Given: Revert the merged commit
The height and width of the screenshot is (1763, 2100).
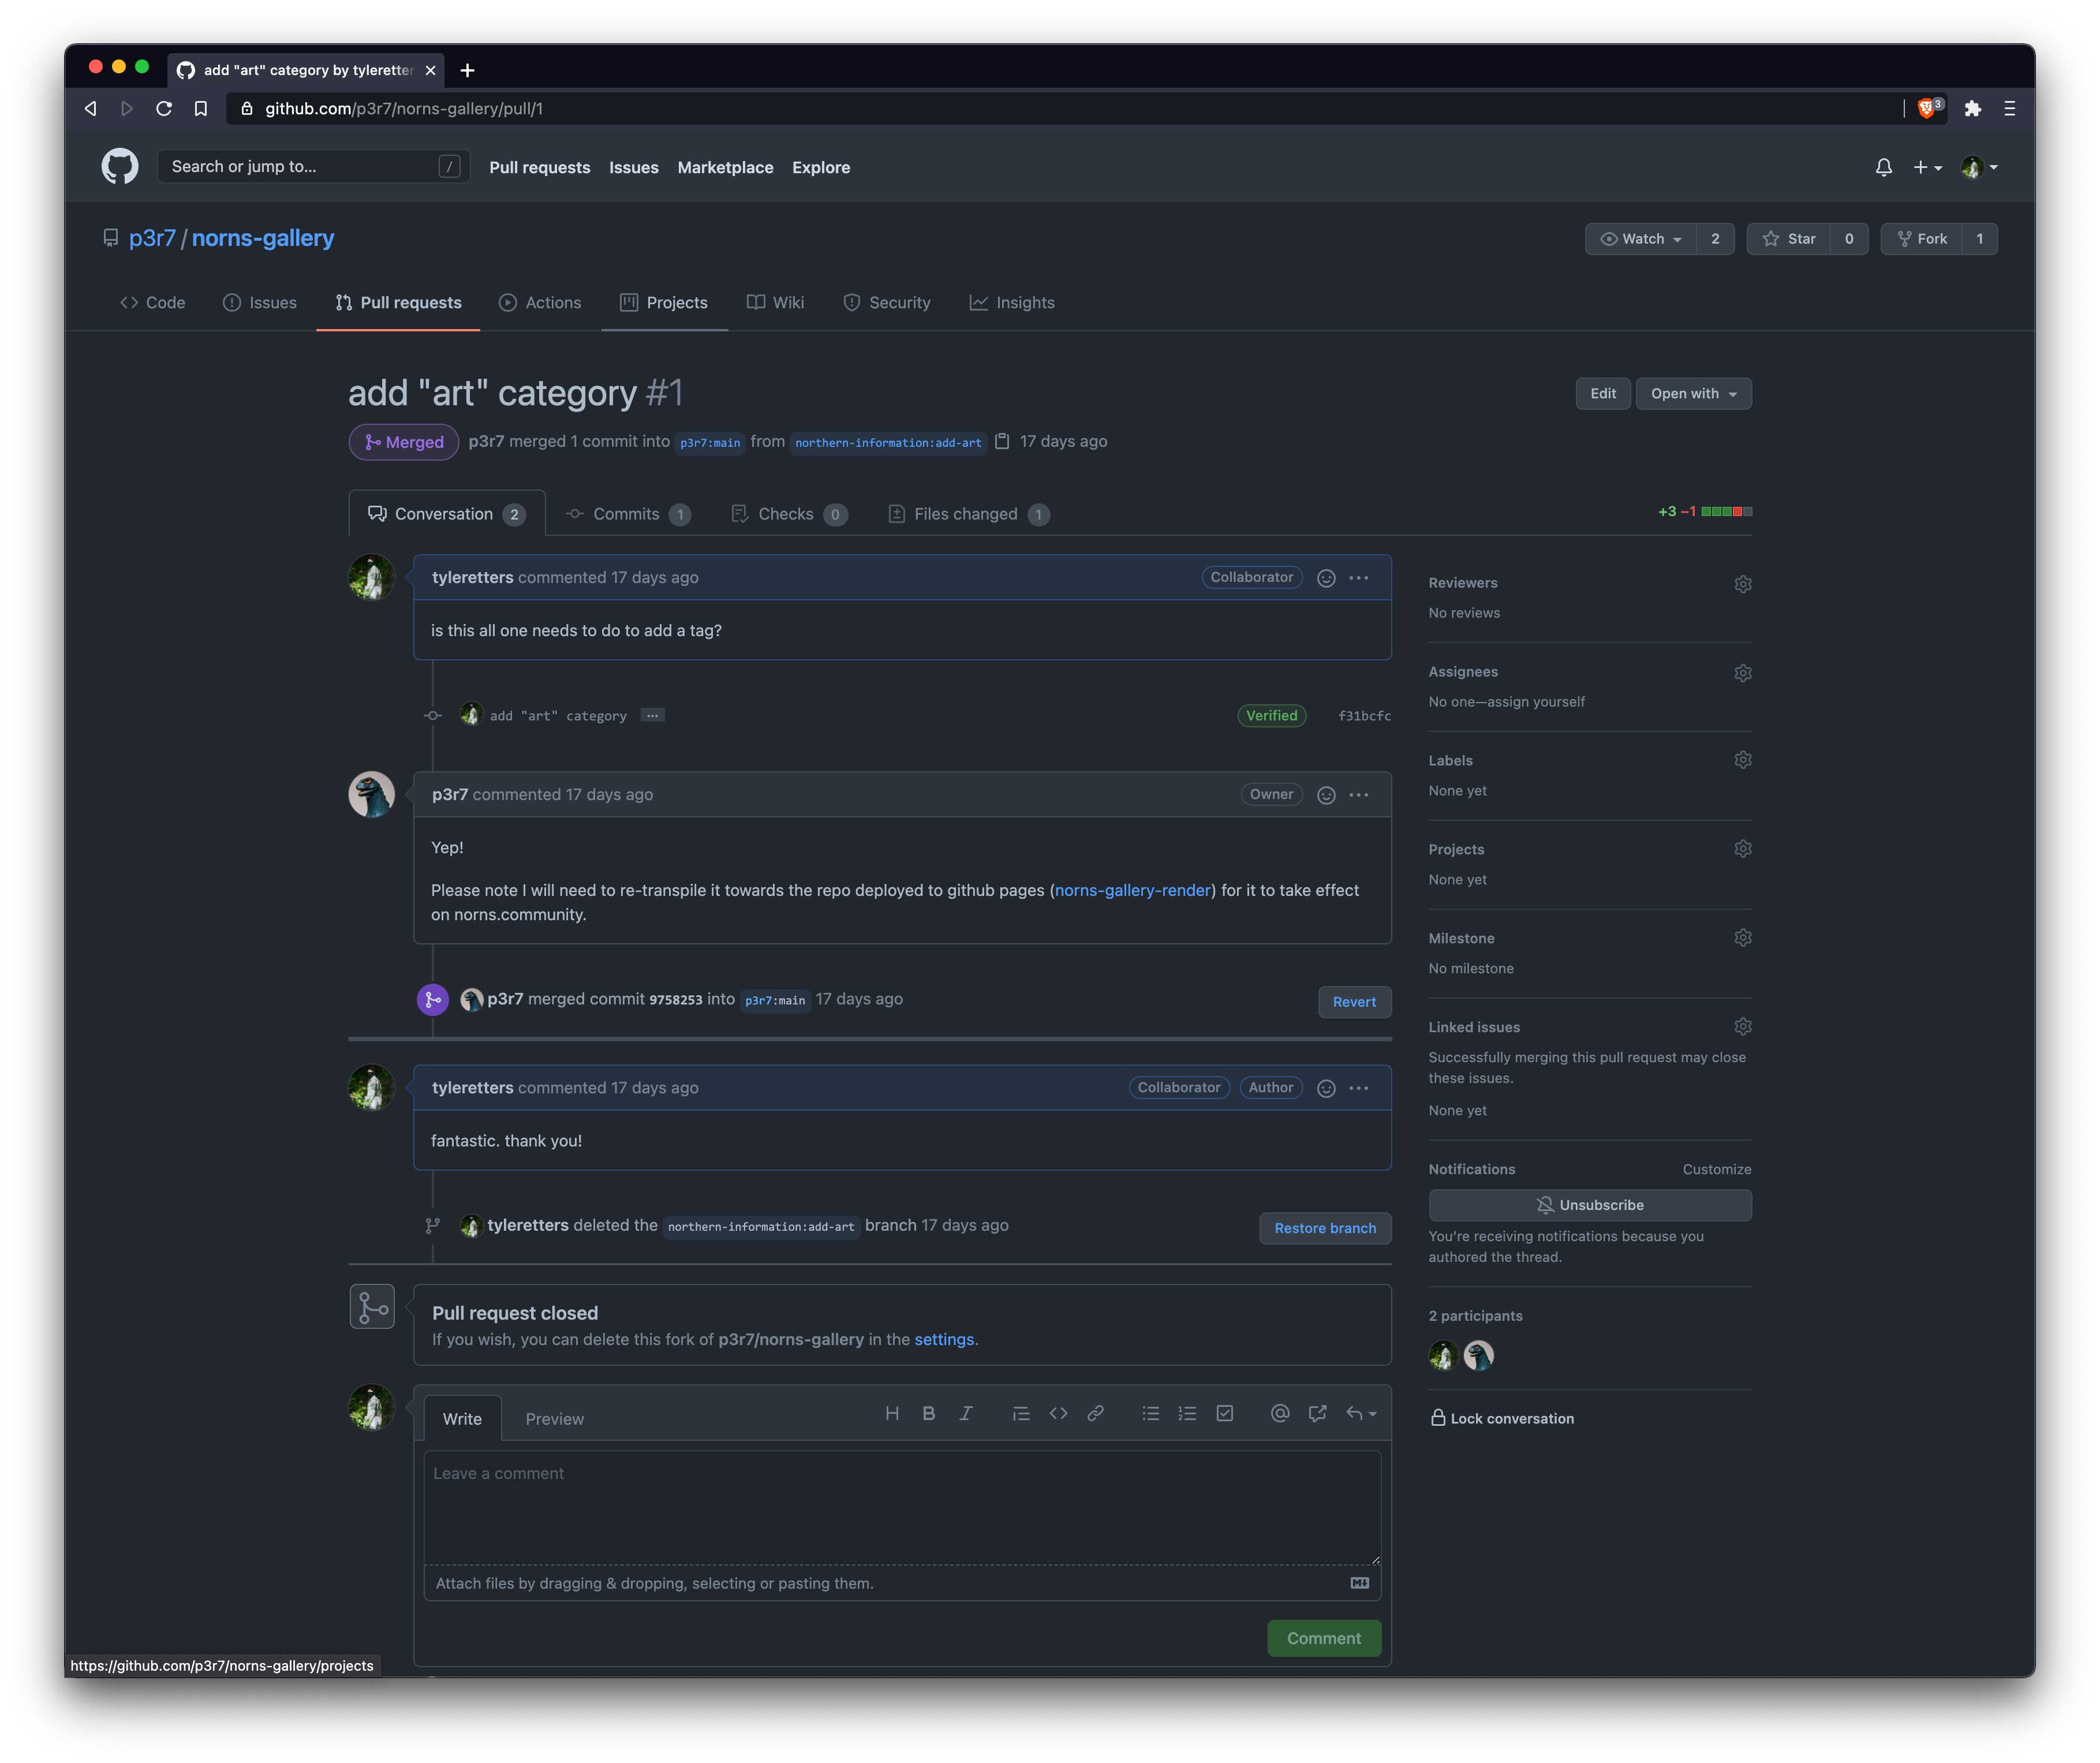Looking at the screenshot, I should click(1354, 1002).
